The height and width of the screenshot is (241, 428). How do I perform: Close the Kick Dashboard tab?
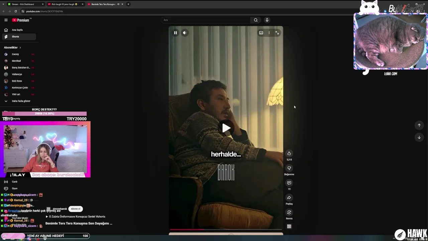[43, 4]
